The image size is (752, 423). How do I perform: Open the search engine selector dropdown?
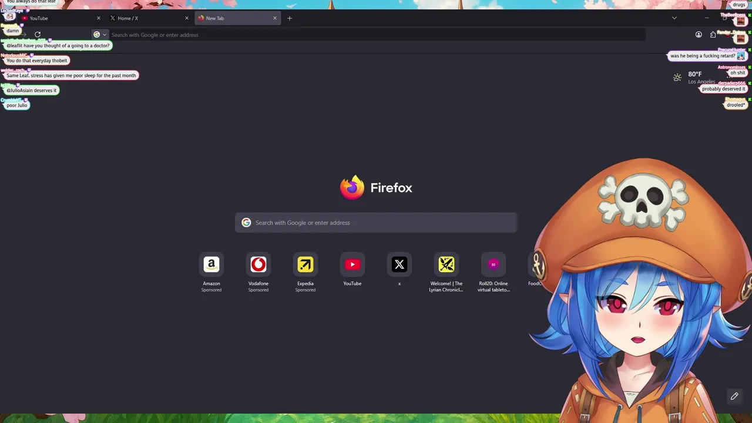point(100,35)
